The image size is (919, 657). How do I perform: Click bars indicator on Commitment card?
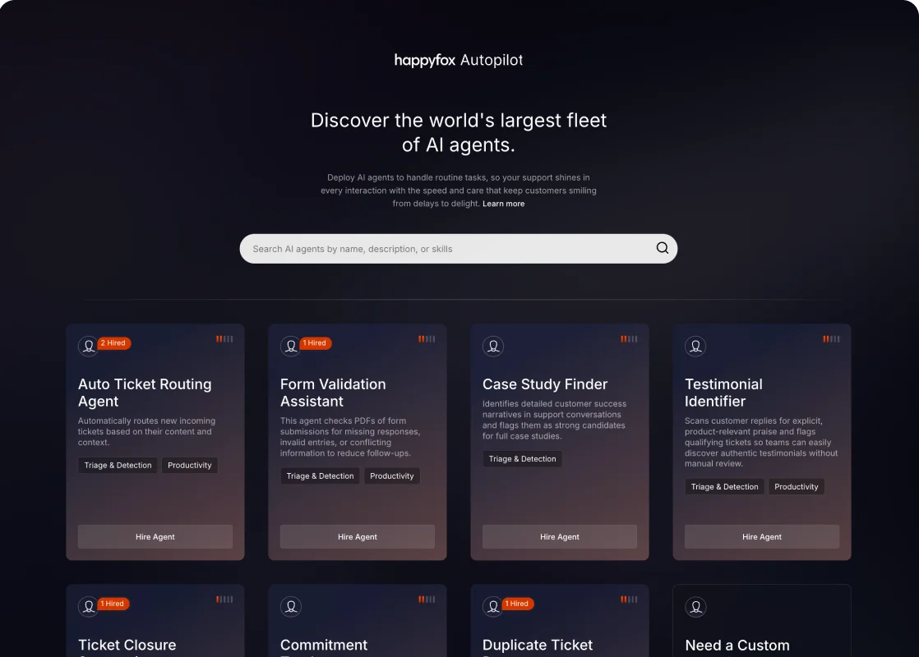point(427,600)
